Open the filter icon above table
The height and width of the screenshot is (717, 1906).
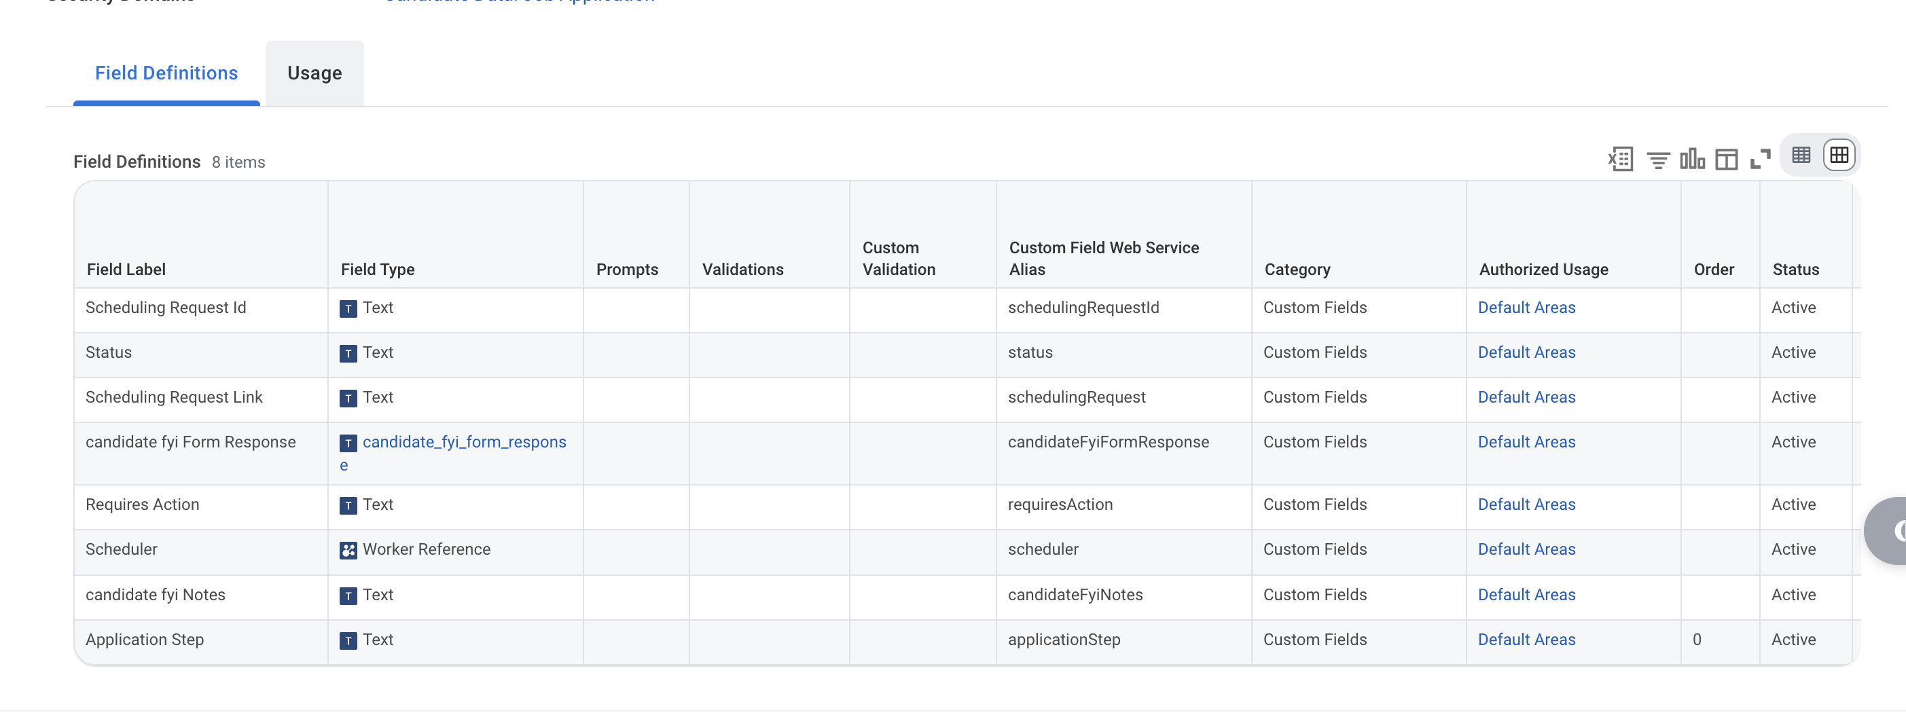pyautogui.click(x=1657, y=160)
